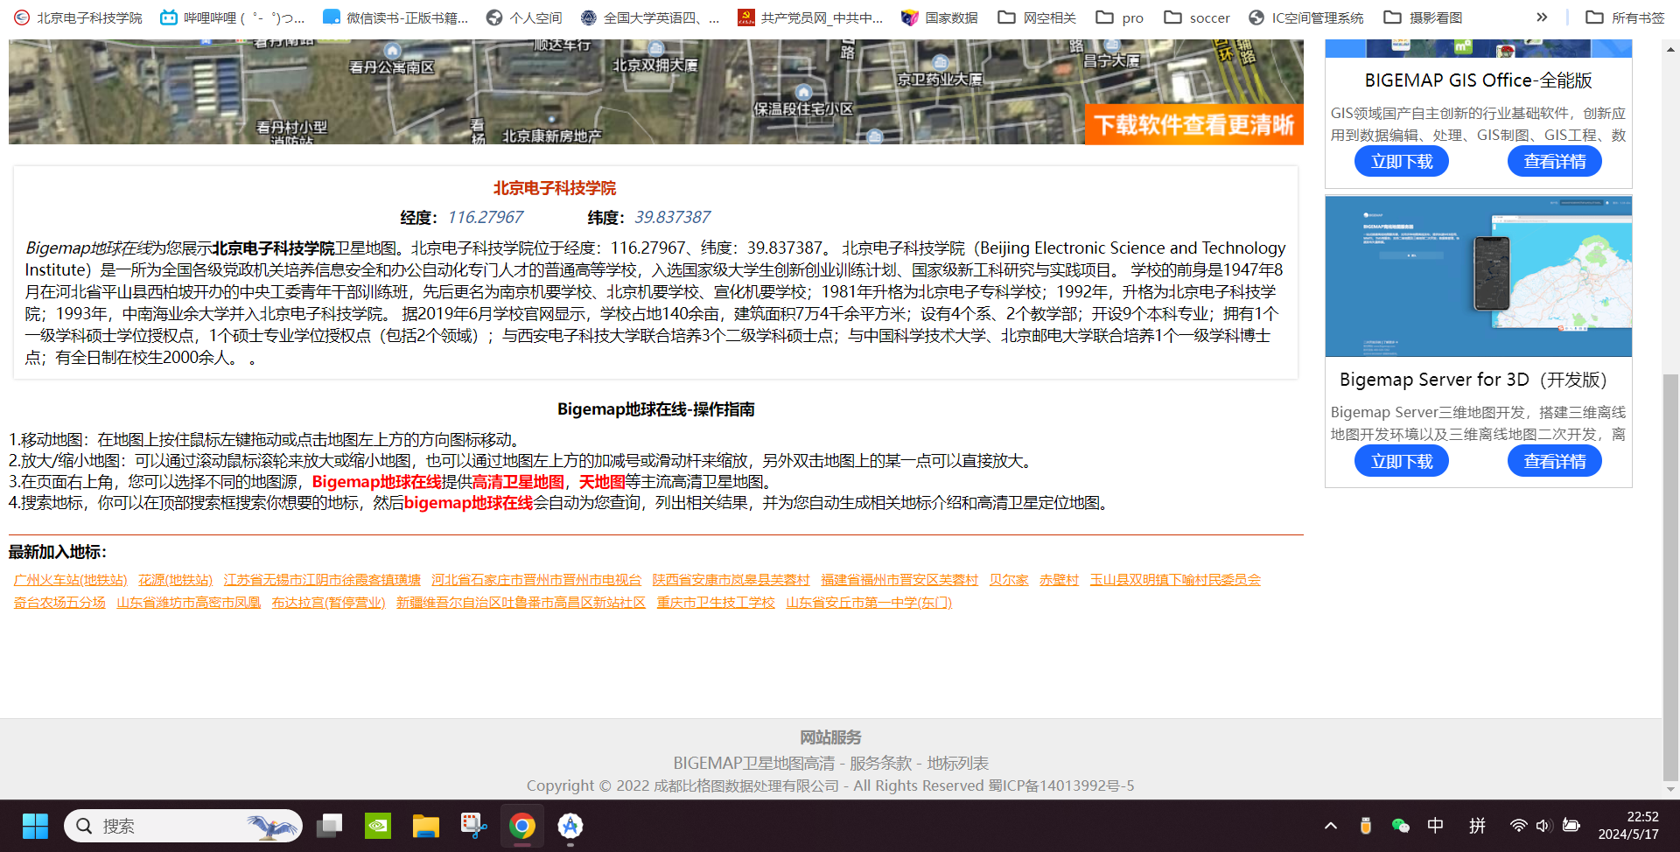Viewport: 1680px width, 852px height.
Task: Click 立即下载 under Bigemap Server for 3D
Action: coord(1402,461)
